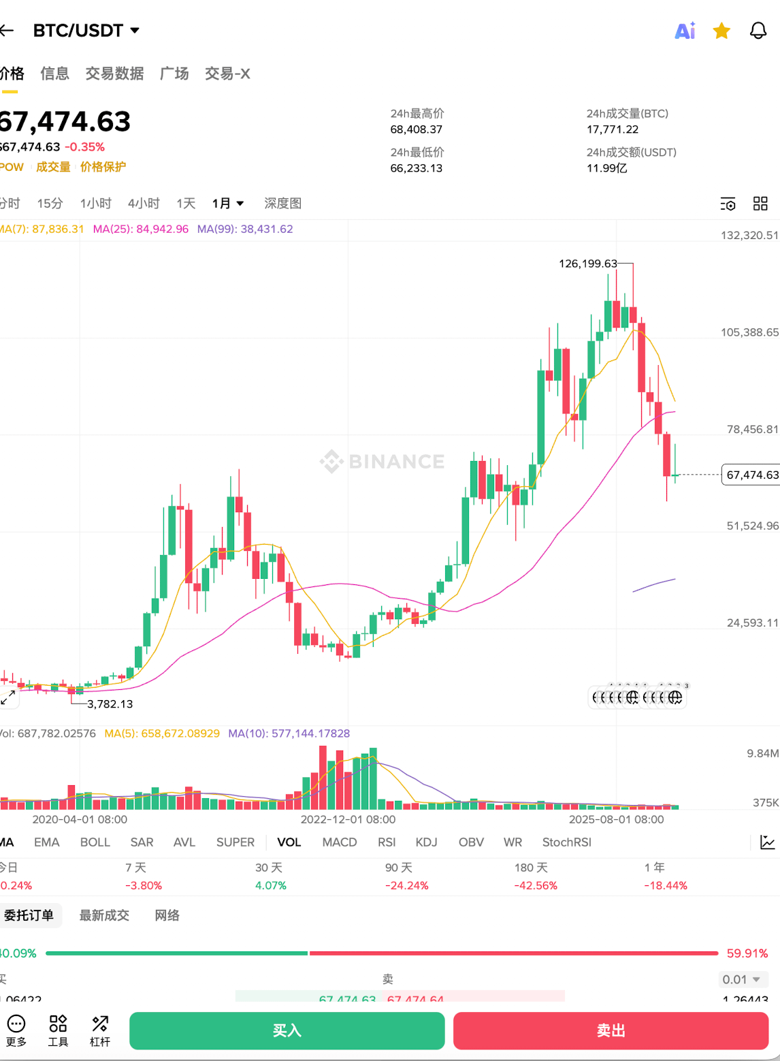780x1061 pixels.
Task: Open the price alert bell
Action: 758,31
